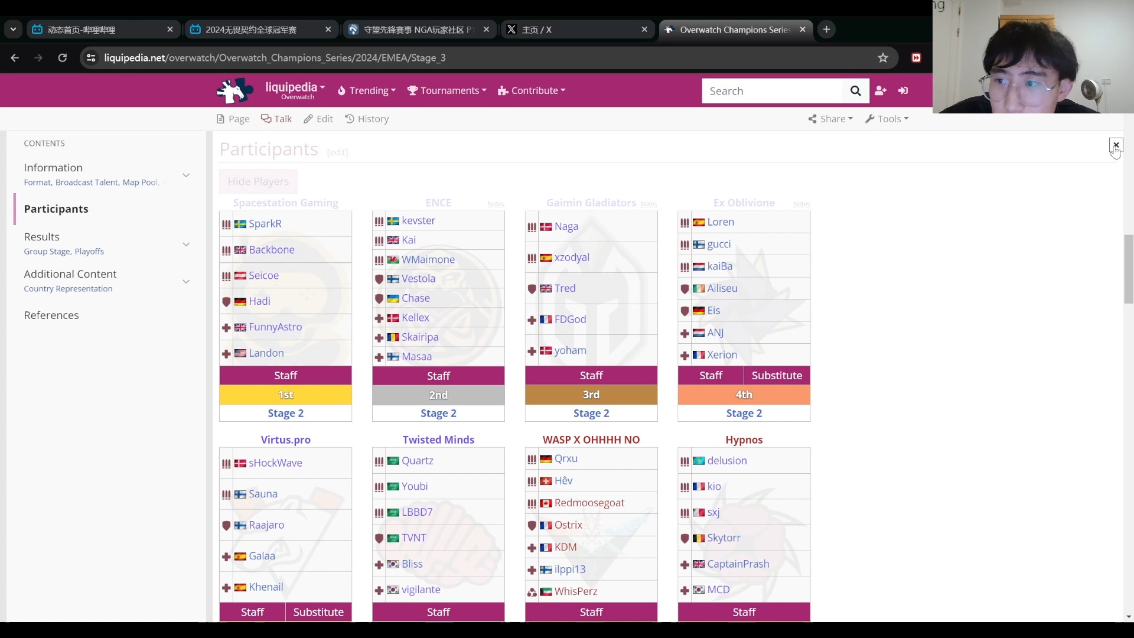
Task: Click the Wales flag next to WMaimone
Action: tap(393, 260)
